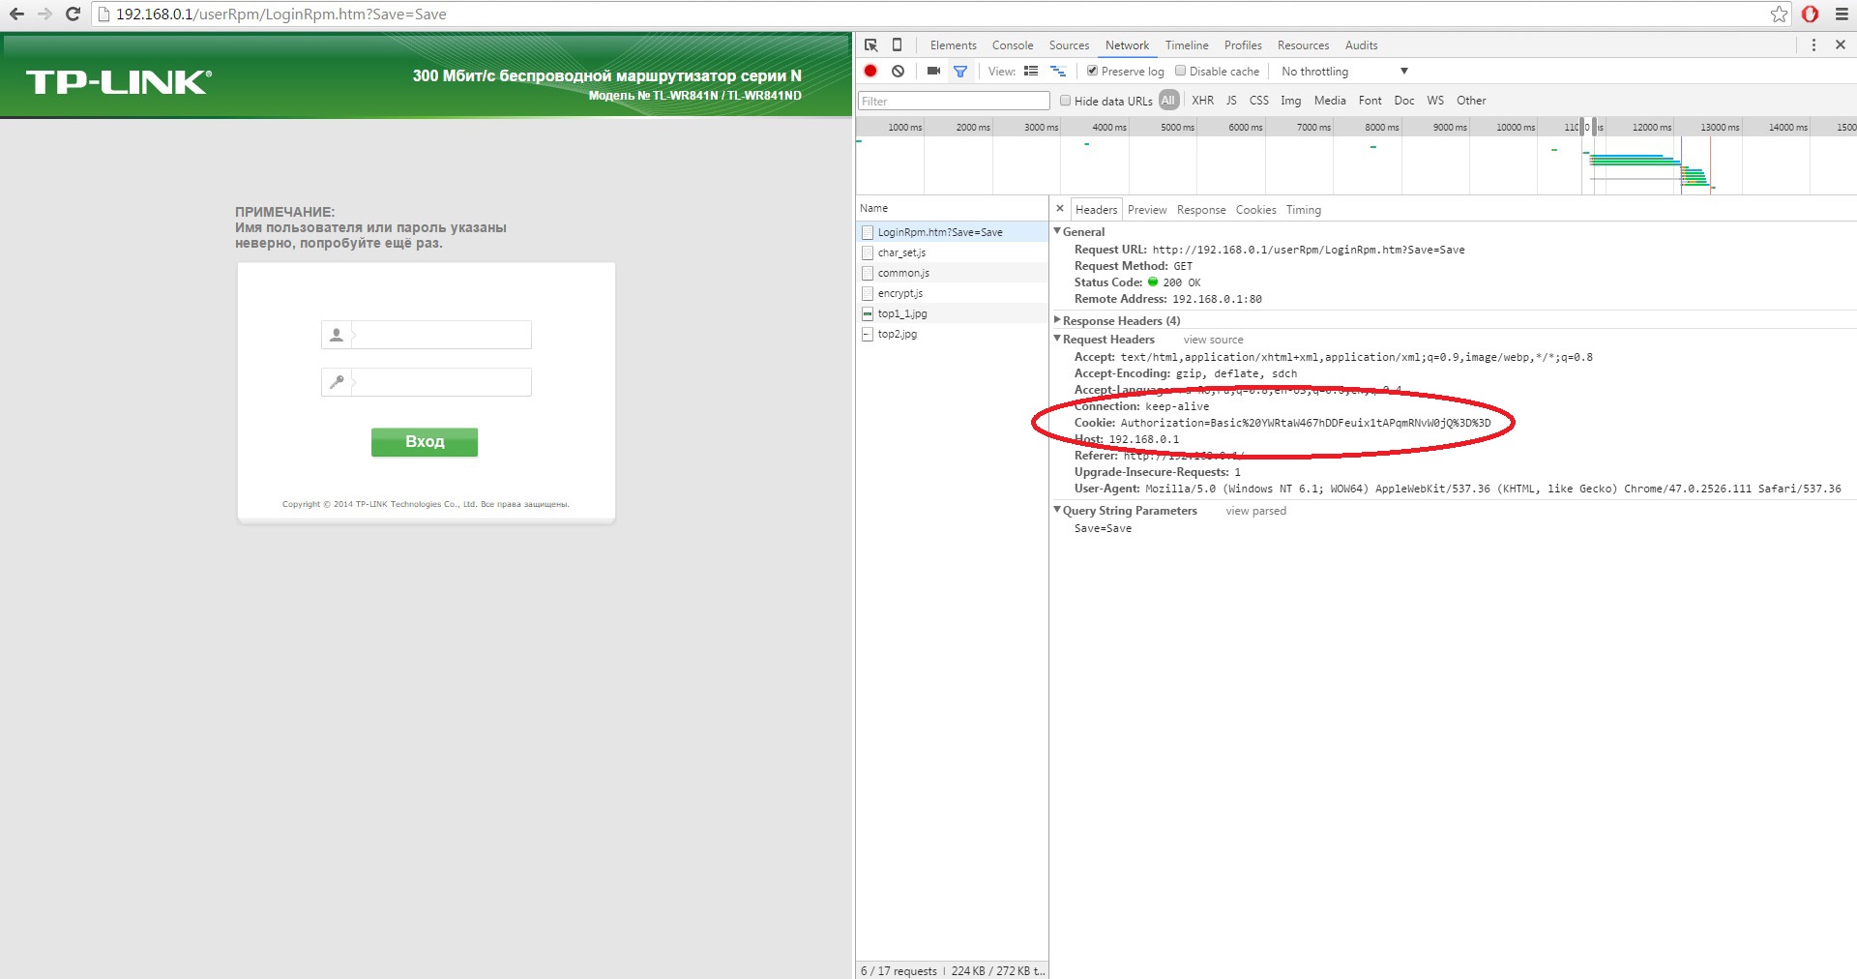This screenshot has width=1857, height=979.
Task: Select the encrypt.js request row
Action: point(952,293)
